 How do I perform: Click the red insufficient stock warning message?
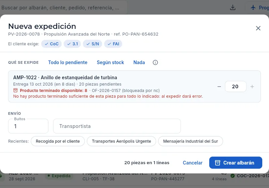(x=108, y=96)
